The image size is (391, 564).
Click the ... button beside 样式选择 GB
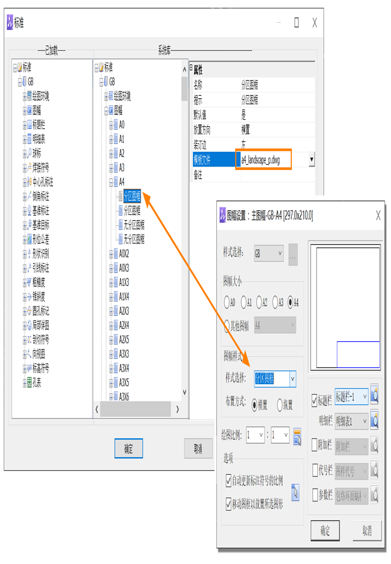pos(293,255)
